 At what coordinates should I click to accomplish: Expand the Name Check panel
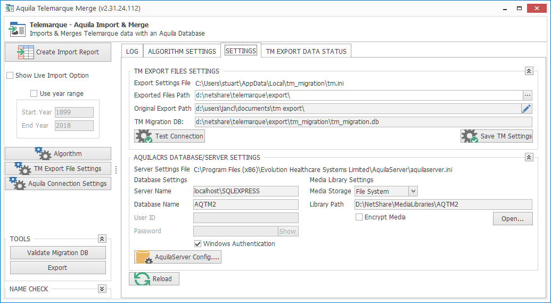coord(102,289)
